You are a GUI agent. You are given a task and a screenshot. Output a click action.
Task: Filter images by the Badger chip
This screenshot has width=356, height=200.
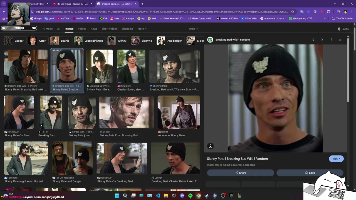[15, 41]
